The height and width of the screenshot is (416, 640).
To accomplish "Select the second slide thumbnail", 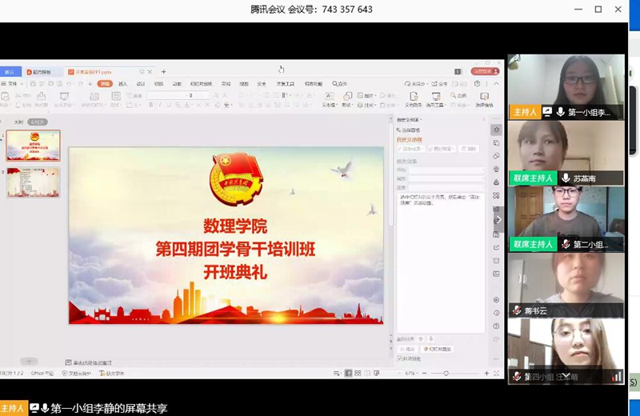I will [33, 182].
